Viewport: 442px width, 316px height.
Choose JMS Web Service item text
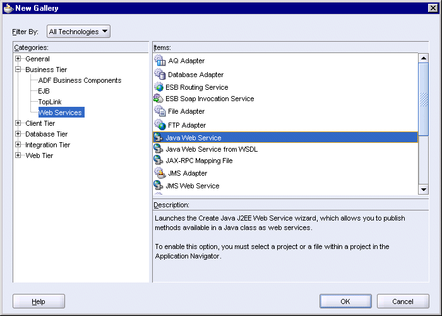click(x=192, y=186)
